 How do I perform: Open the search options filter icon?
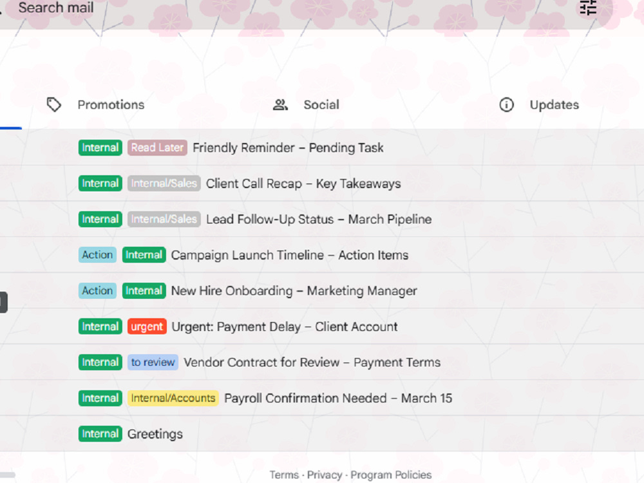588,7
